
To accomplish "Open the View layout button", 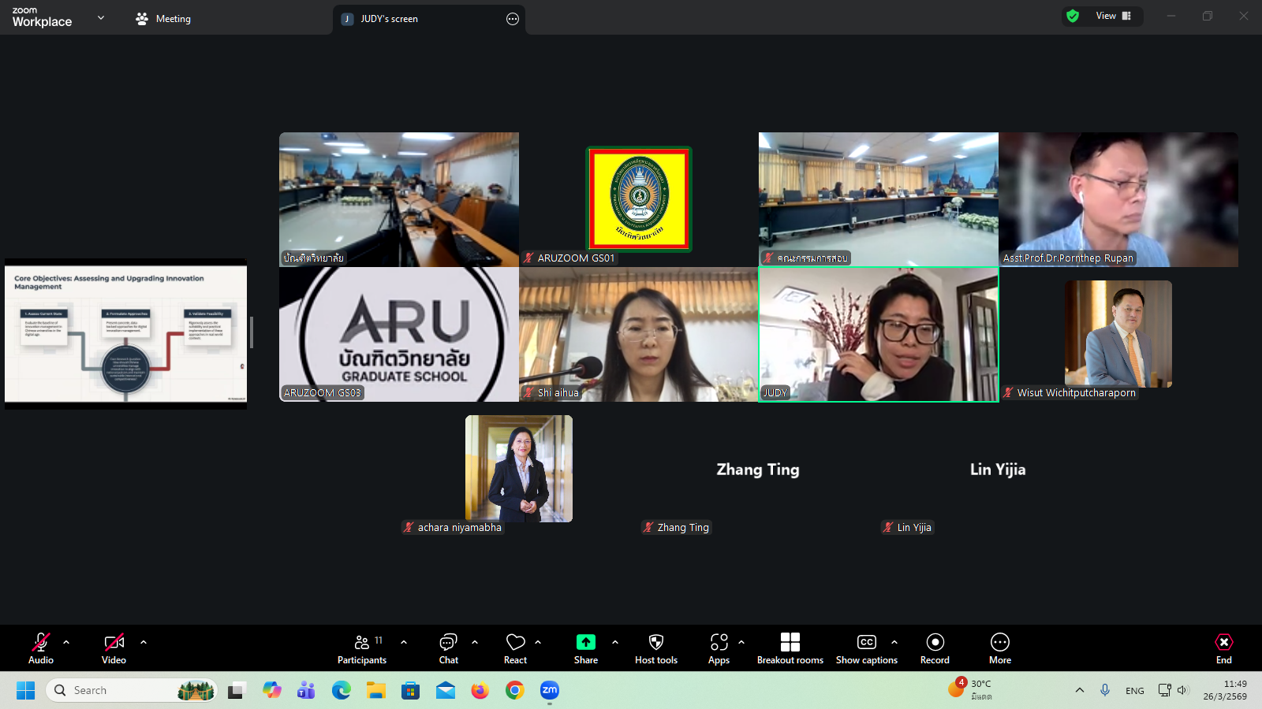I will (x=1113, y=16).
